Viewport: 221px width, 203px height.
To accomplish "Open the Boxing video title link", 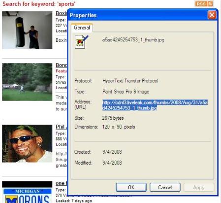I will tap(61, 13).
